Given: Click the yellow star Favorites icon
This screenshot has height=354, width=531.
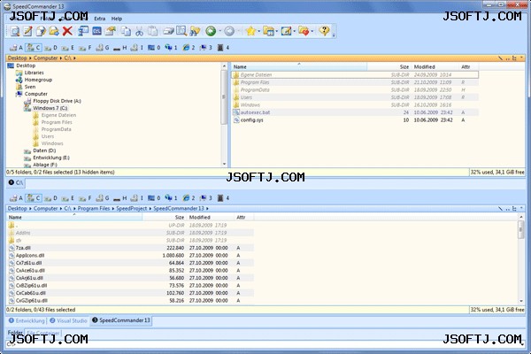Looking at the screenshot, I should pyautogui.click(x=250, y=31).
